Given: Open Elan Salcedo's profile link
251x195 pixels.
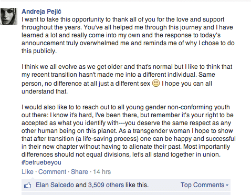Looking at the screenshot, I should point(55,185).
